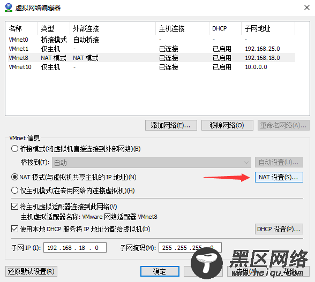Select 桥接模式 radio button
315x282 pixels.
coord(14,149)
